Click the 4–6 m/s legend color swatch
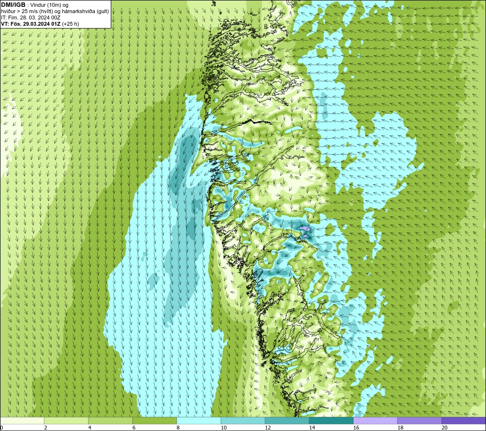The height and width of the screenshot is (431, 486). (110, 420)
